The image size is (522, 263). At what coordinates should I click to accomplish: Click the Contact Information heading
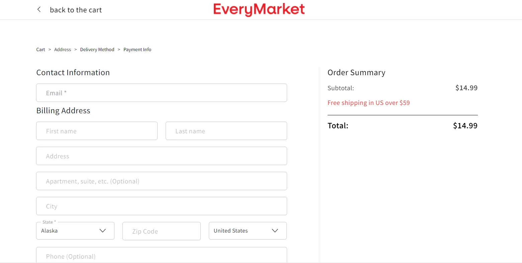[x=73, y=73]
